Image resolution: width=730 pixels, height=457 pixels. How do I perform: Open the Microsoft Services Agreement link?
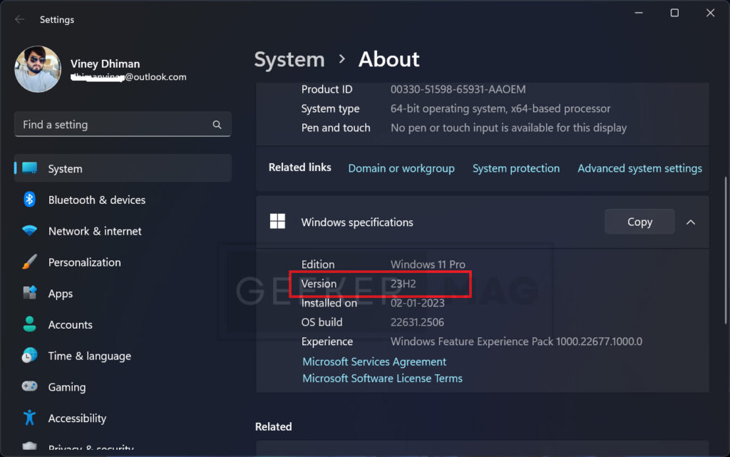(374, 361)
